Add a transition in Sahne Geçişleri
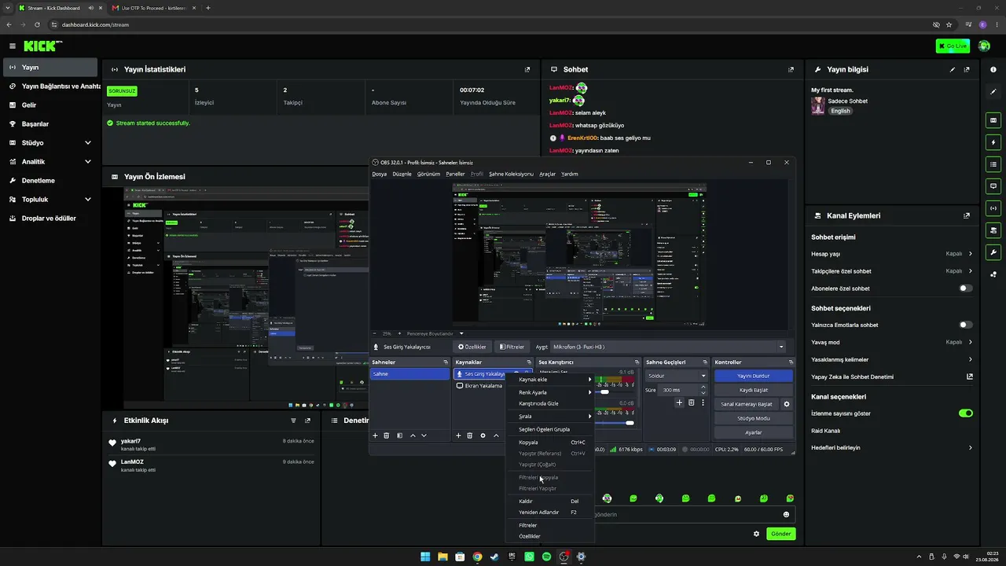The height and width of the screenshot is (566, 1006). click(679, 402)
